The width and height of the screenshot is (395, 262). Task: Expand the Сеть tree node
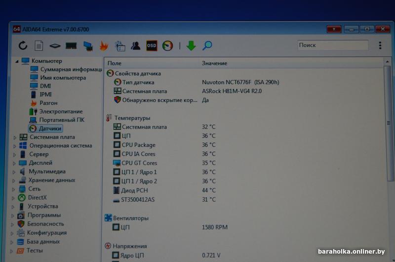pyautogui.click(x=13, y=189)
